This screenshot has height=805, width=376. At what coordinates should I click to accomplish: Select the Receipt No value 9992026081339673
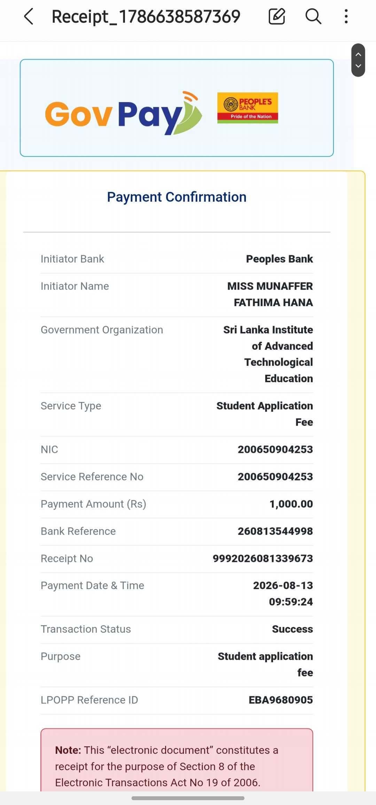(263, 558)
